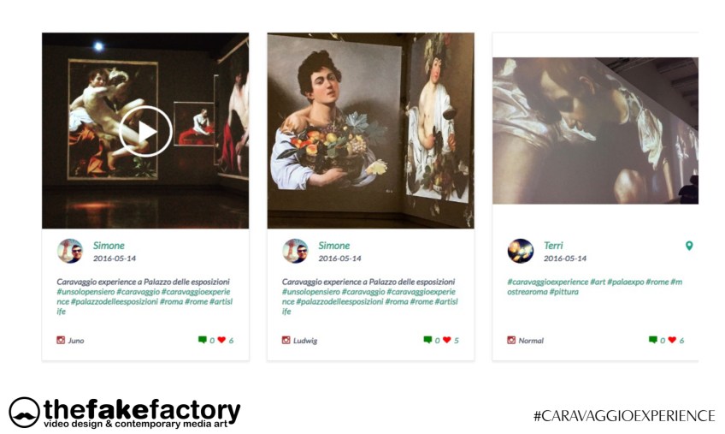Open Terri's profile avatar

tap(520, 251)
